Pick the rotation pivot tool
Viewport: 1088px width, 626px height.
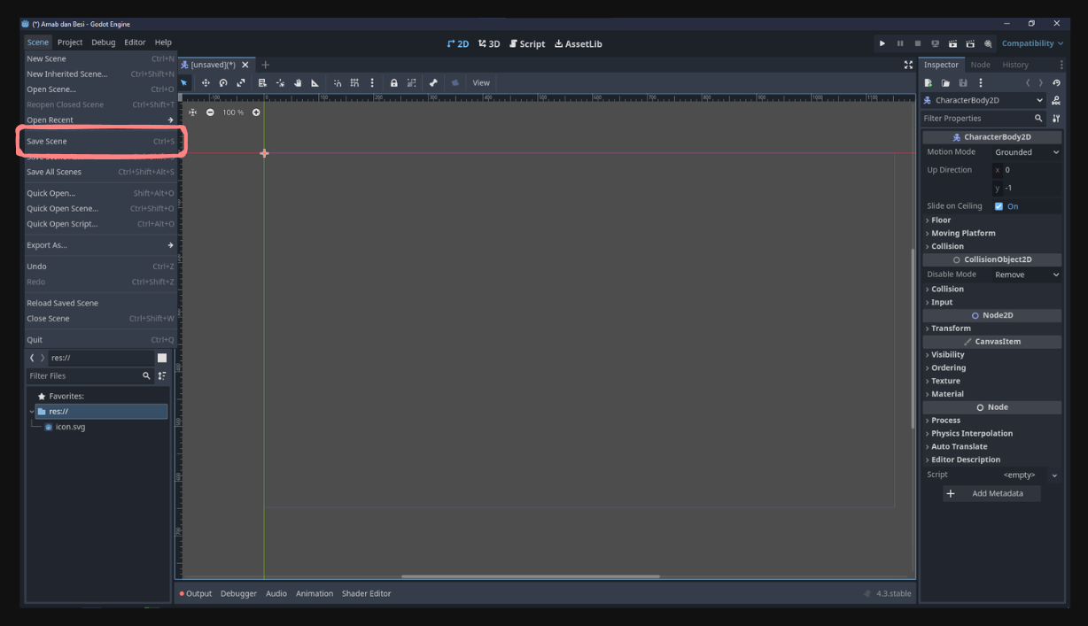[x=280, y=82]
